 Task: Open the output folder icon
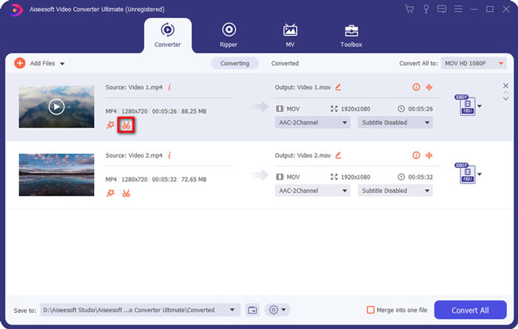pos(252,310)
